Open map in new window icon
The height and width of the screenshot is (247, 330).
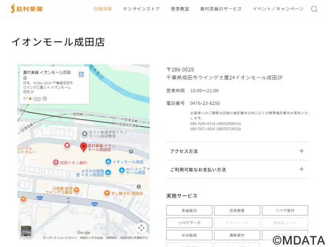[x=81, y=74]
